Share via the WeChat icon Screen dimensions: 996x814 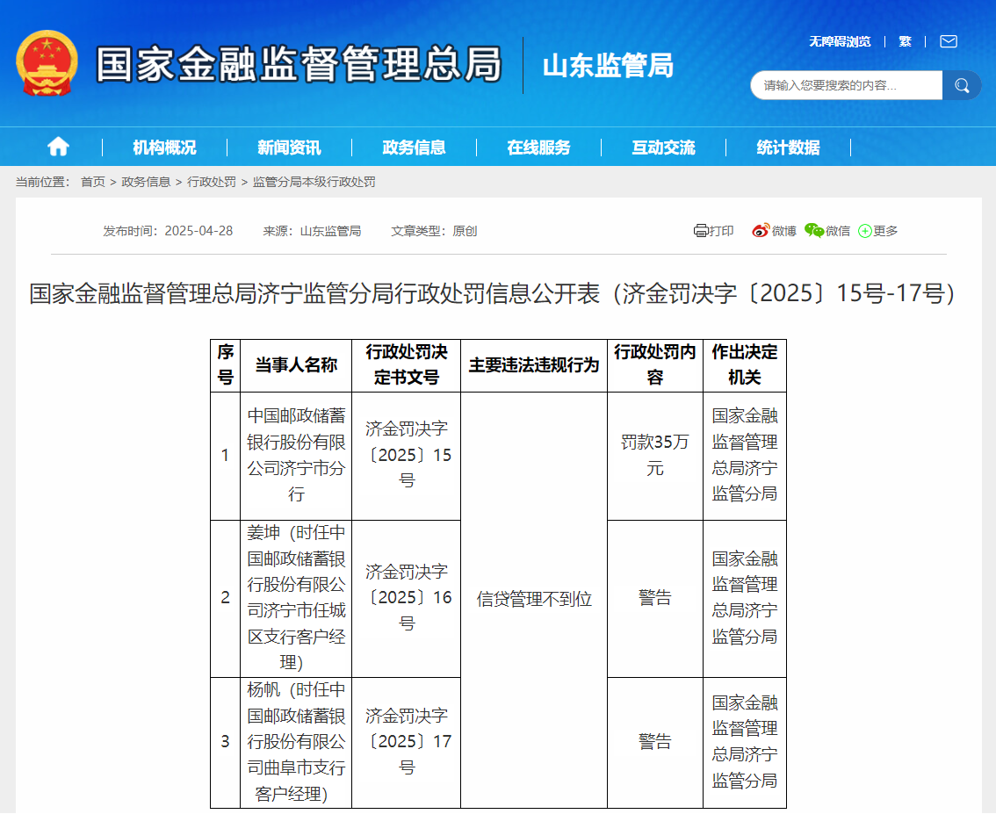tap(813, 230)
